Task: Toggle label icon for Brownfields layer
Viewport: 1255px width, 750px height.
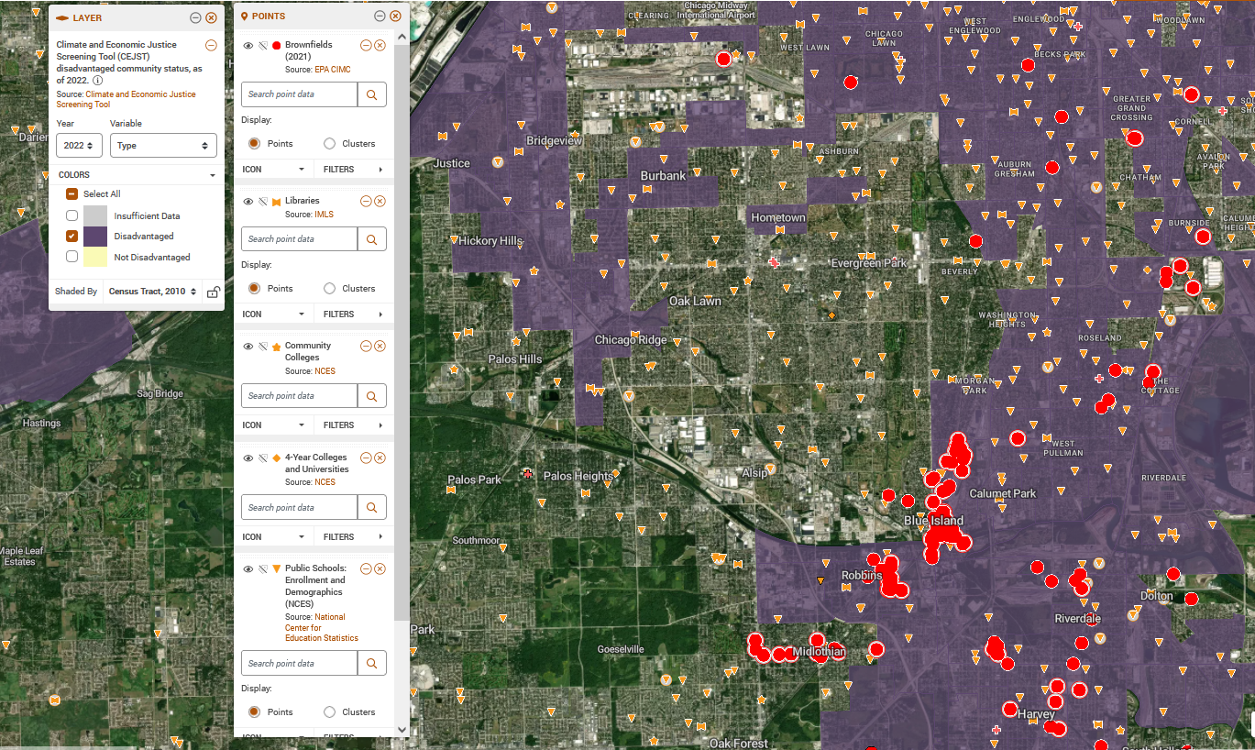Action: [262, 45]
